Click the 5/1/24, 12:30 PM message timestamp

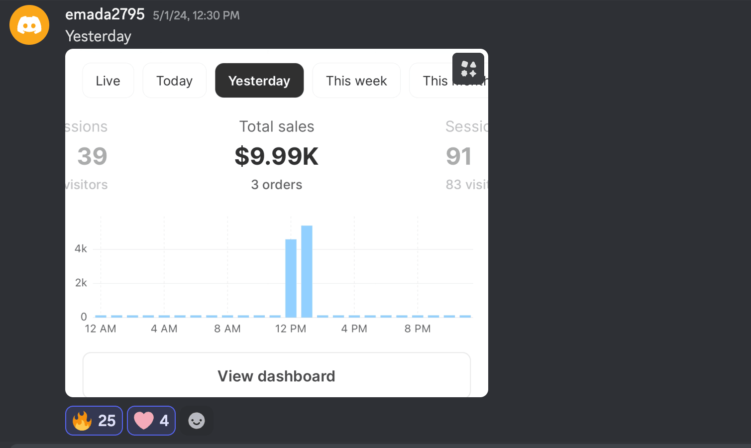pyautogui.click(x=196, y=15)
